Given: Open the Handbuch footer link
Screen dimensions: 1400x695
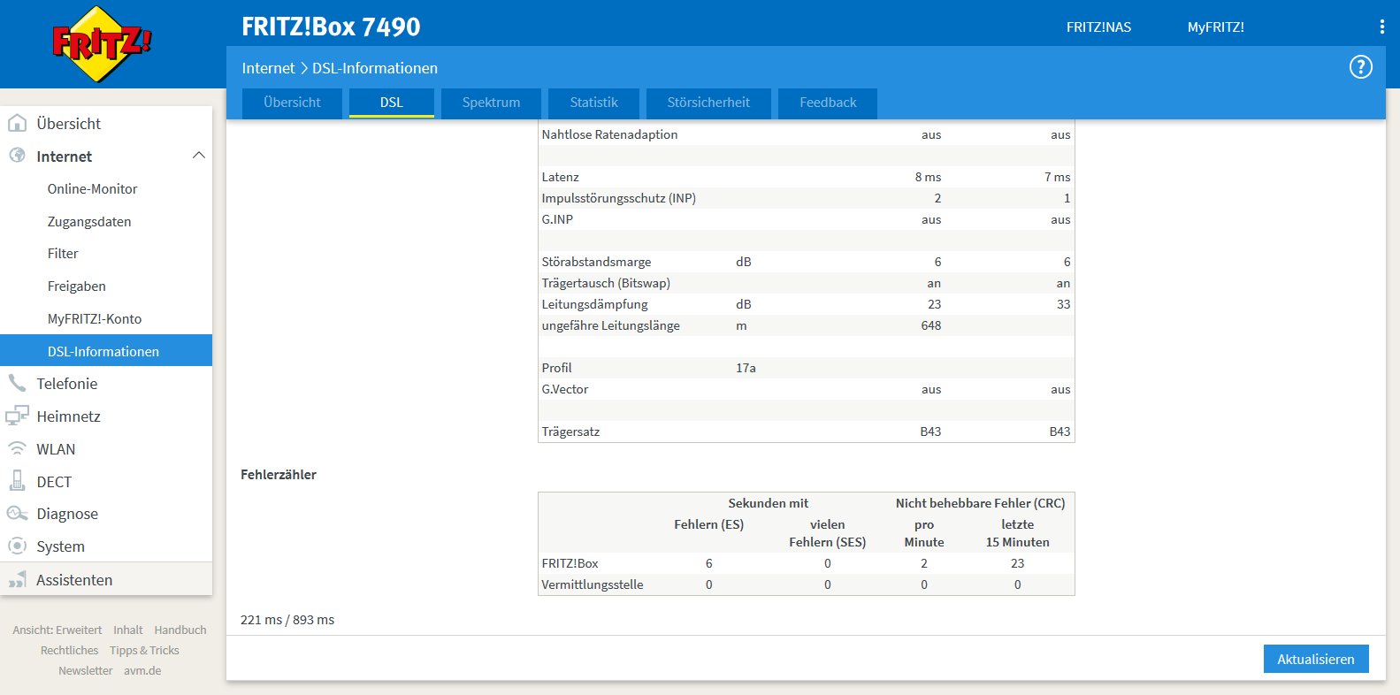Looking at the screenshot, I should pos(180,630).
